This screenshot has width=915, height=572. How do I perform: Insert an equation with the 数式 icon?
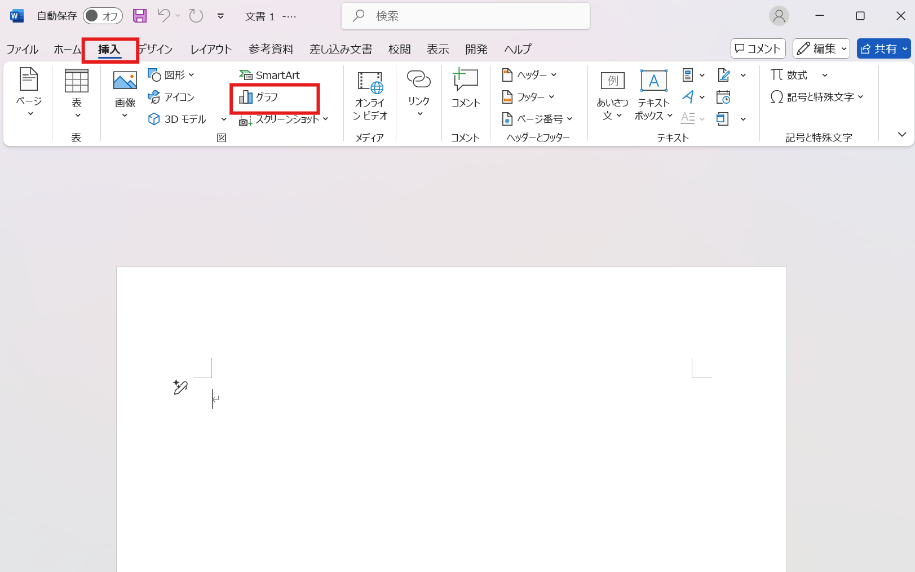(792, 74)
